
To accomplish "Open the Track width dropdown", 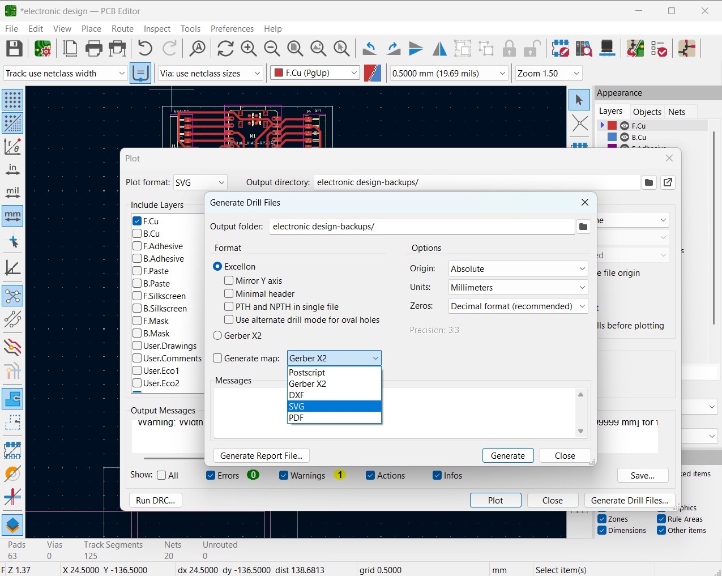I will pyautogui.click(x=65, y=73).
